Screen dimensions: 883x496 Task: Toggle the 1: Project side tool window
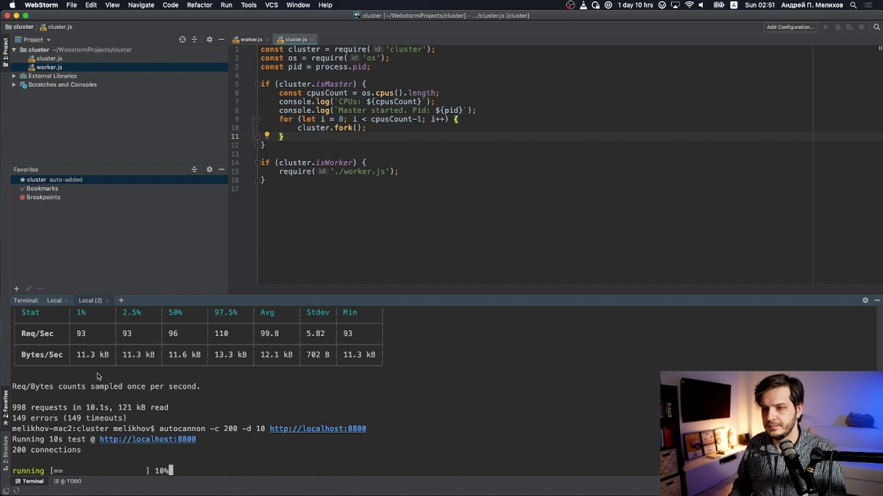(x=6, y=52)
